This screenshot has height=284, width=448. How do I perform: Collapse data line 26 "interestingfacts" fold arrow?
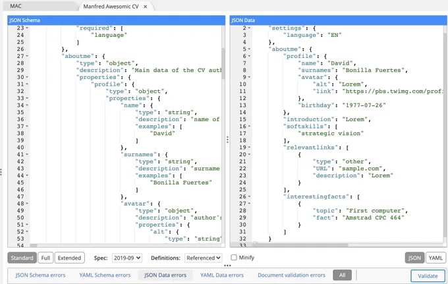point(250,196)
